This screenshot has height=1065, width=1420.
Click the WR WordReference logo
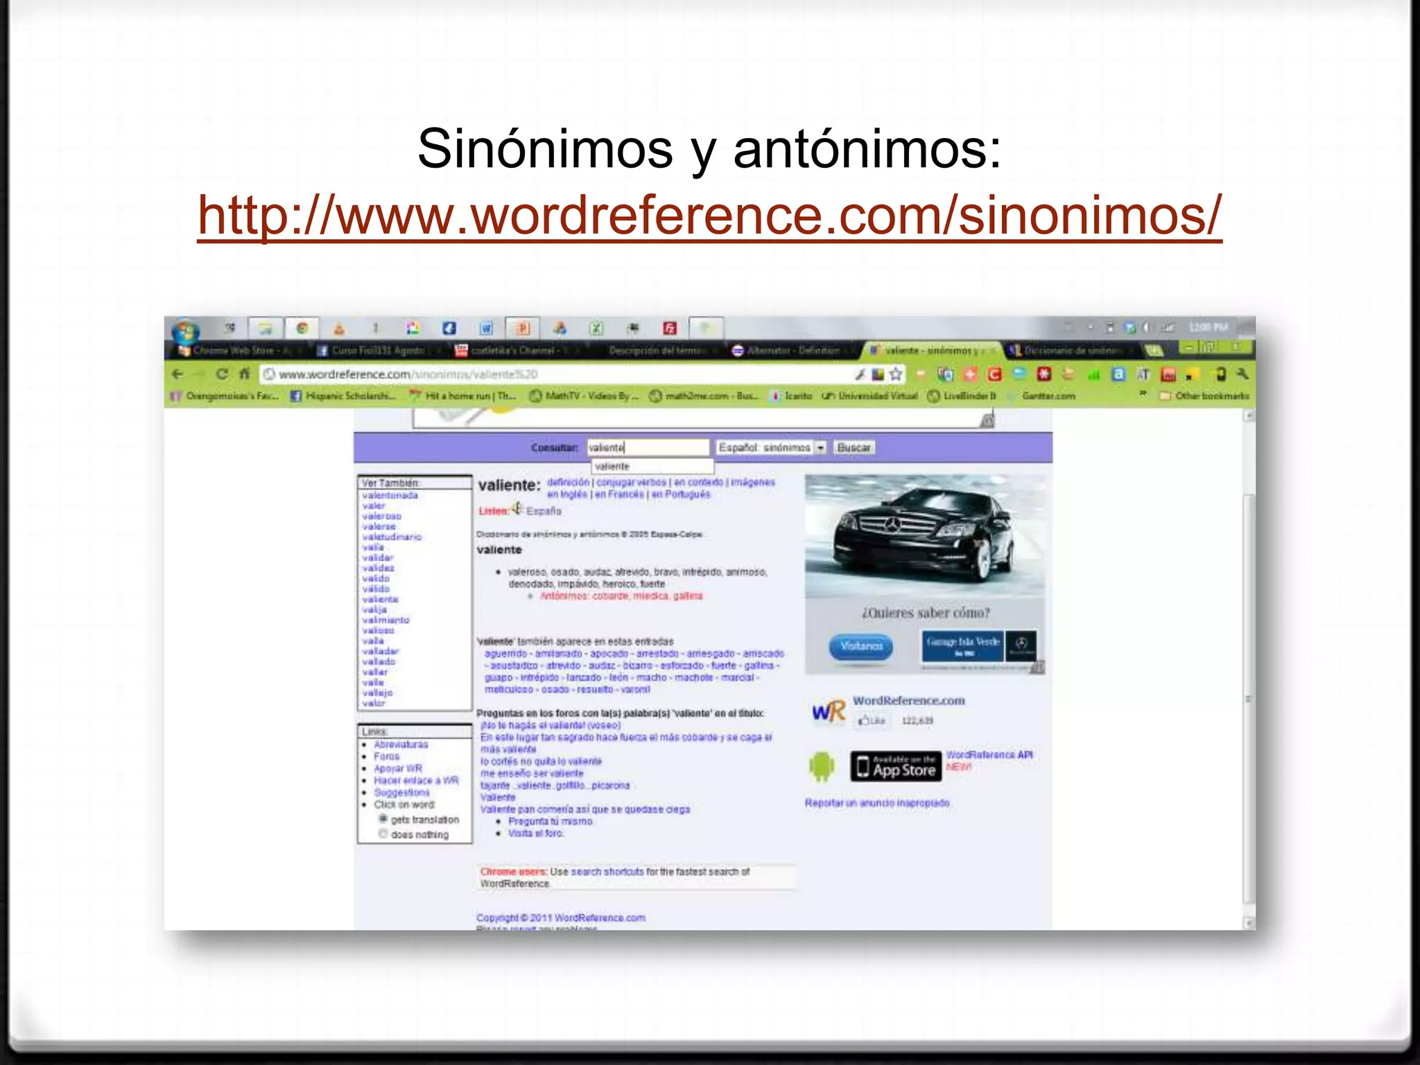coord(829,711)
